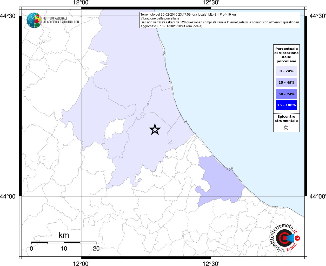This screenshot has height=266, width=326.
Task: Click the star symbol in the legend
Action: (x=286, y=127)
